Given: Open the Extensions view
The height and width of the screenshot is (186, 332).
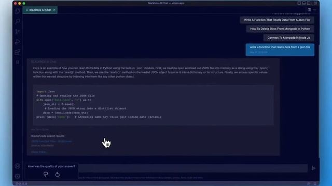Looking at the screenshot, I should point(18,52).
